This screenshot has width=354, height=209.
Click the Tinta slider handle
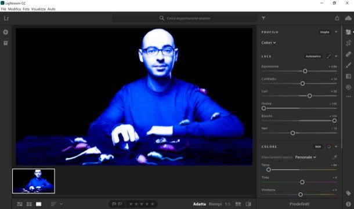pos(302,182)
